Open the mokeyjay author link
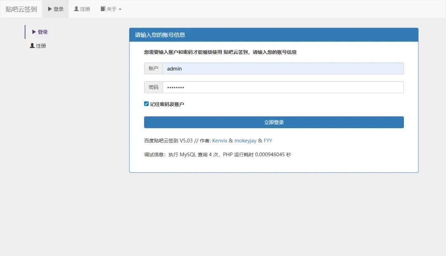Image resolution: width=446 pixels, height=256 pixels. pyautogui.click(x=245, y=141)
